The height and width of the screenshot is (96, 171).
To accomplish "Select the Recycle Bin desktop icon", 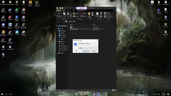I will click(x=3, y=3).
